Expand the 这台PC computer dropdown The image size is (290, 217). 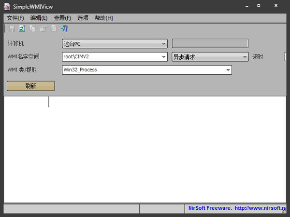tap(163, 44)
